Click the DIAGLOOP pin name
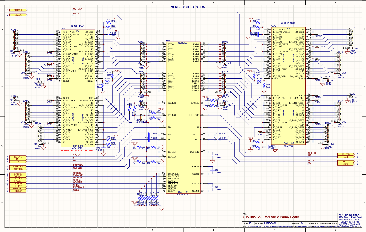 point(174,176)
